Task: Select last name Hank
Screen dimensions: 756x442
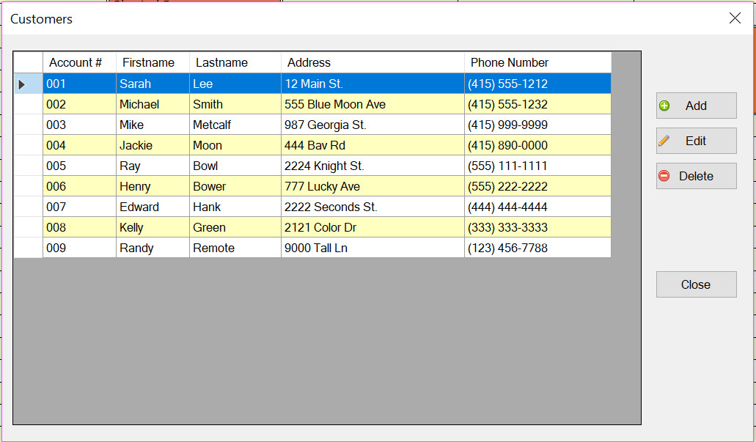Action: [235, 207]
